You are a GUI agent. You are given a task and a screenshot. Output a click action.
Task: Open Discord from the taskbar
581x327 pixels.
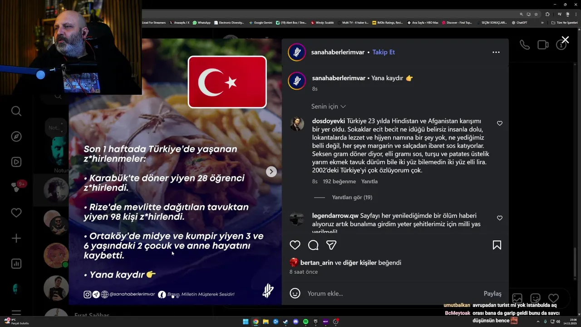coord(295,322)
